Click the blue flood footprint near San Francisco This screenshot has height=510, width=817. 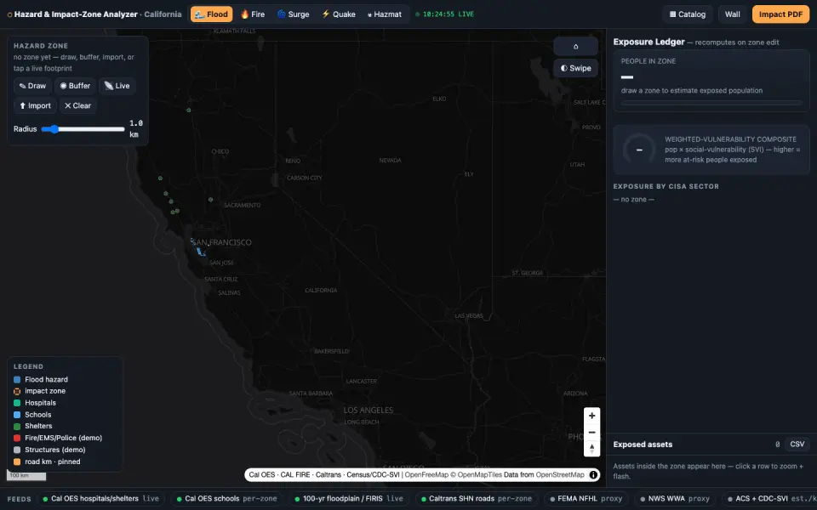point(200,252)
